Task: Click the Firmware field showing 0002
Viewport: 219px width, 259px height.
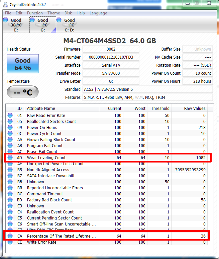Action: point(111,49)
